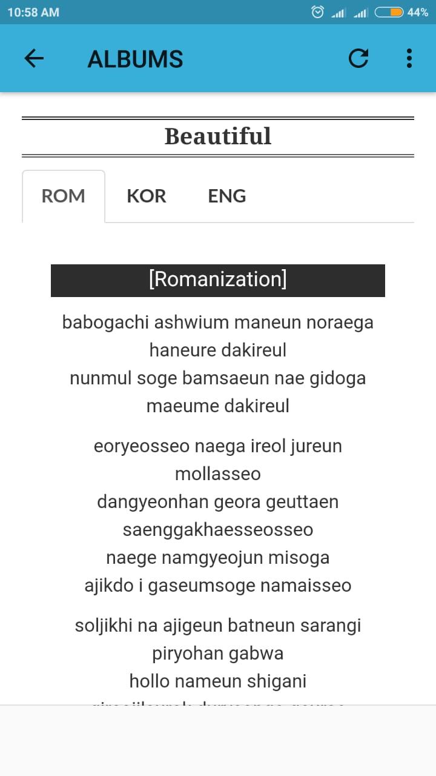Tap lyric line 'babogachi ashwium maneun noraega'
This screenshot has width=436, height=776.
218,322
